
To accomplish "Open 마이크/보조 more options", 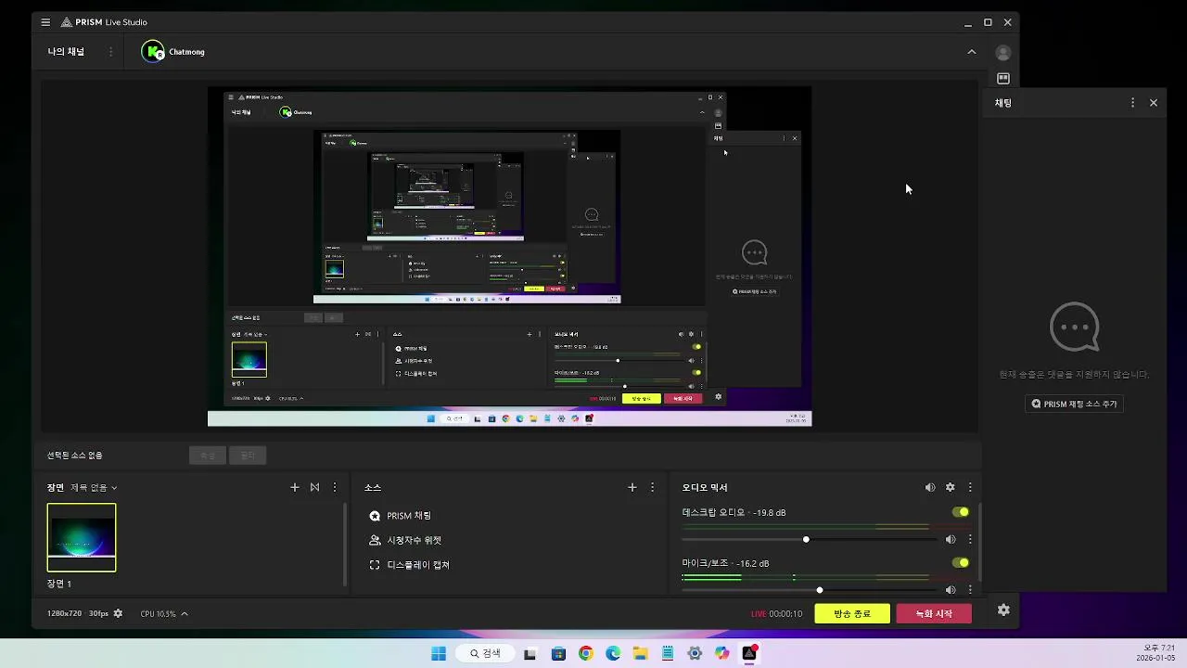I will [970, 590].
